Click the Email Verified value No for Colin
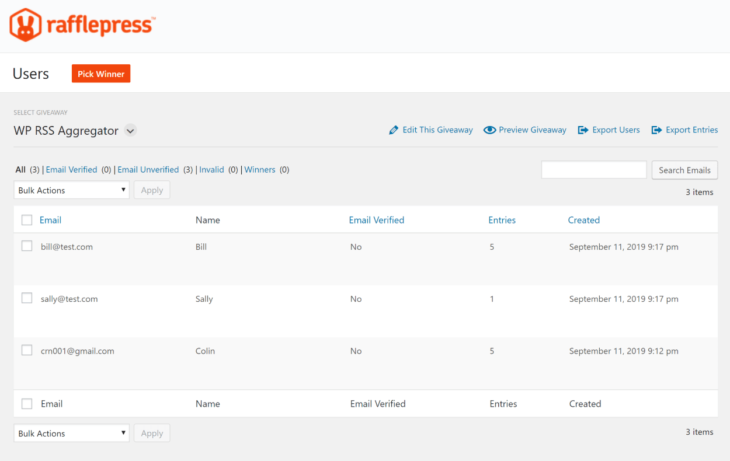The image size is (730, 461). 356,351
